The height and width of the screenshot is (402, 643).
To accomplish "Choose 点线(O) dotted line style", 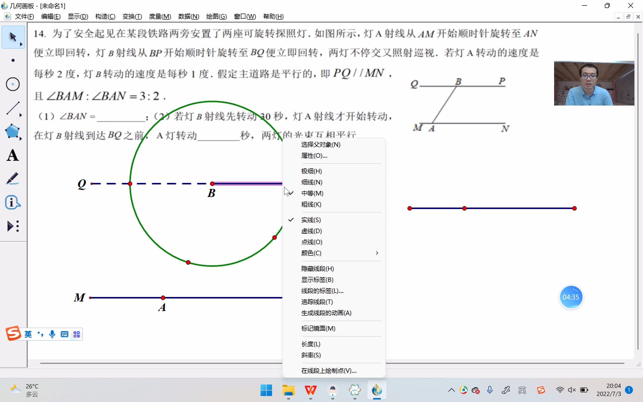I will pos(311,242).
